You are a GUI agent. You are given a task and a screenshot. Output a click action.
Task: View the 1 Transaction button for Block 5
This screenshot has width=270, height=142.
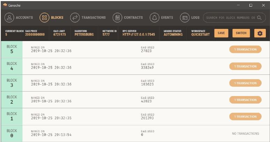(x=245, y=49)
